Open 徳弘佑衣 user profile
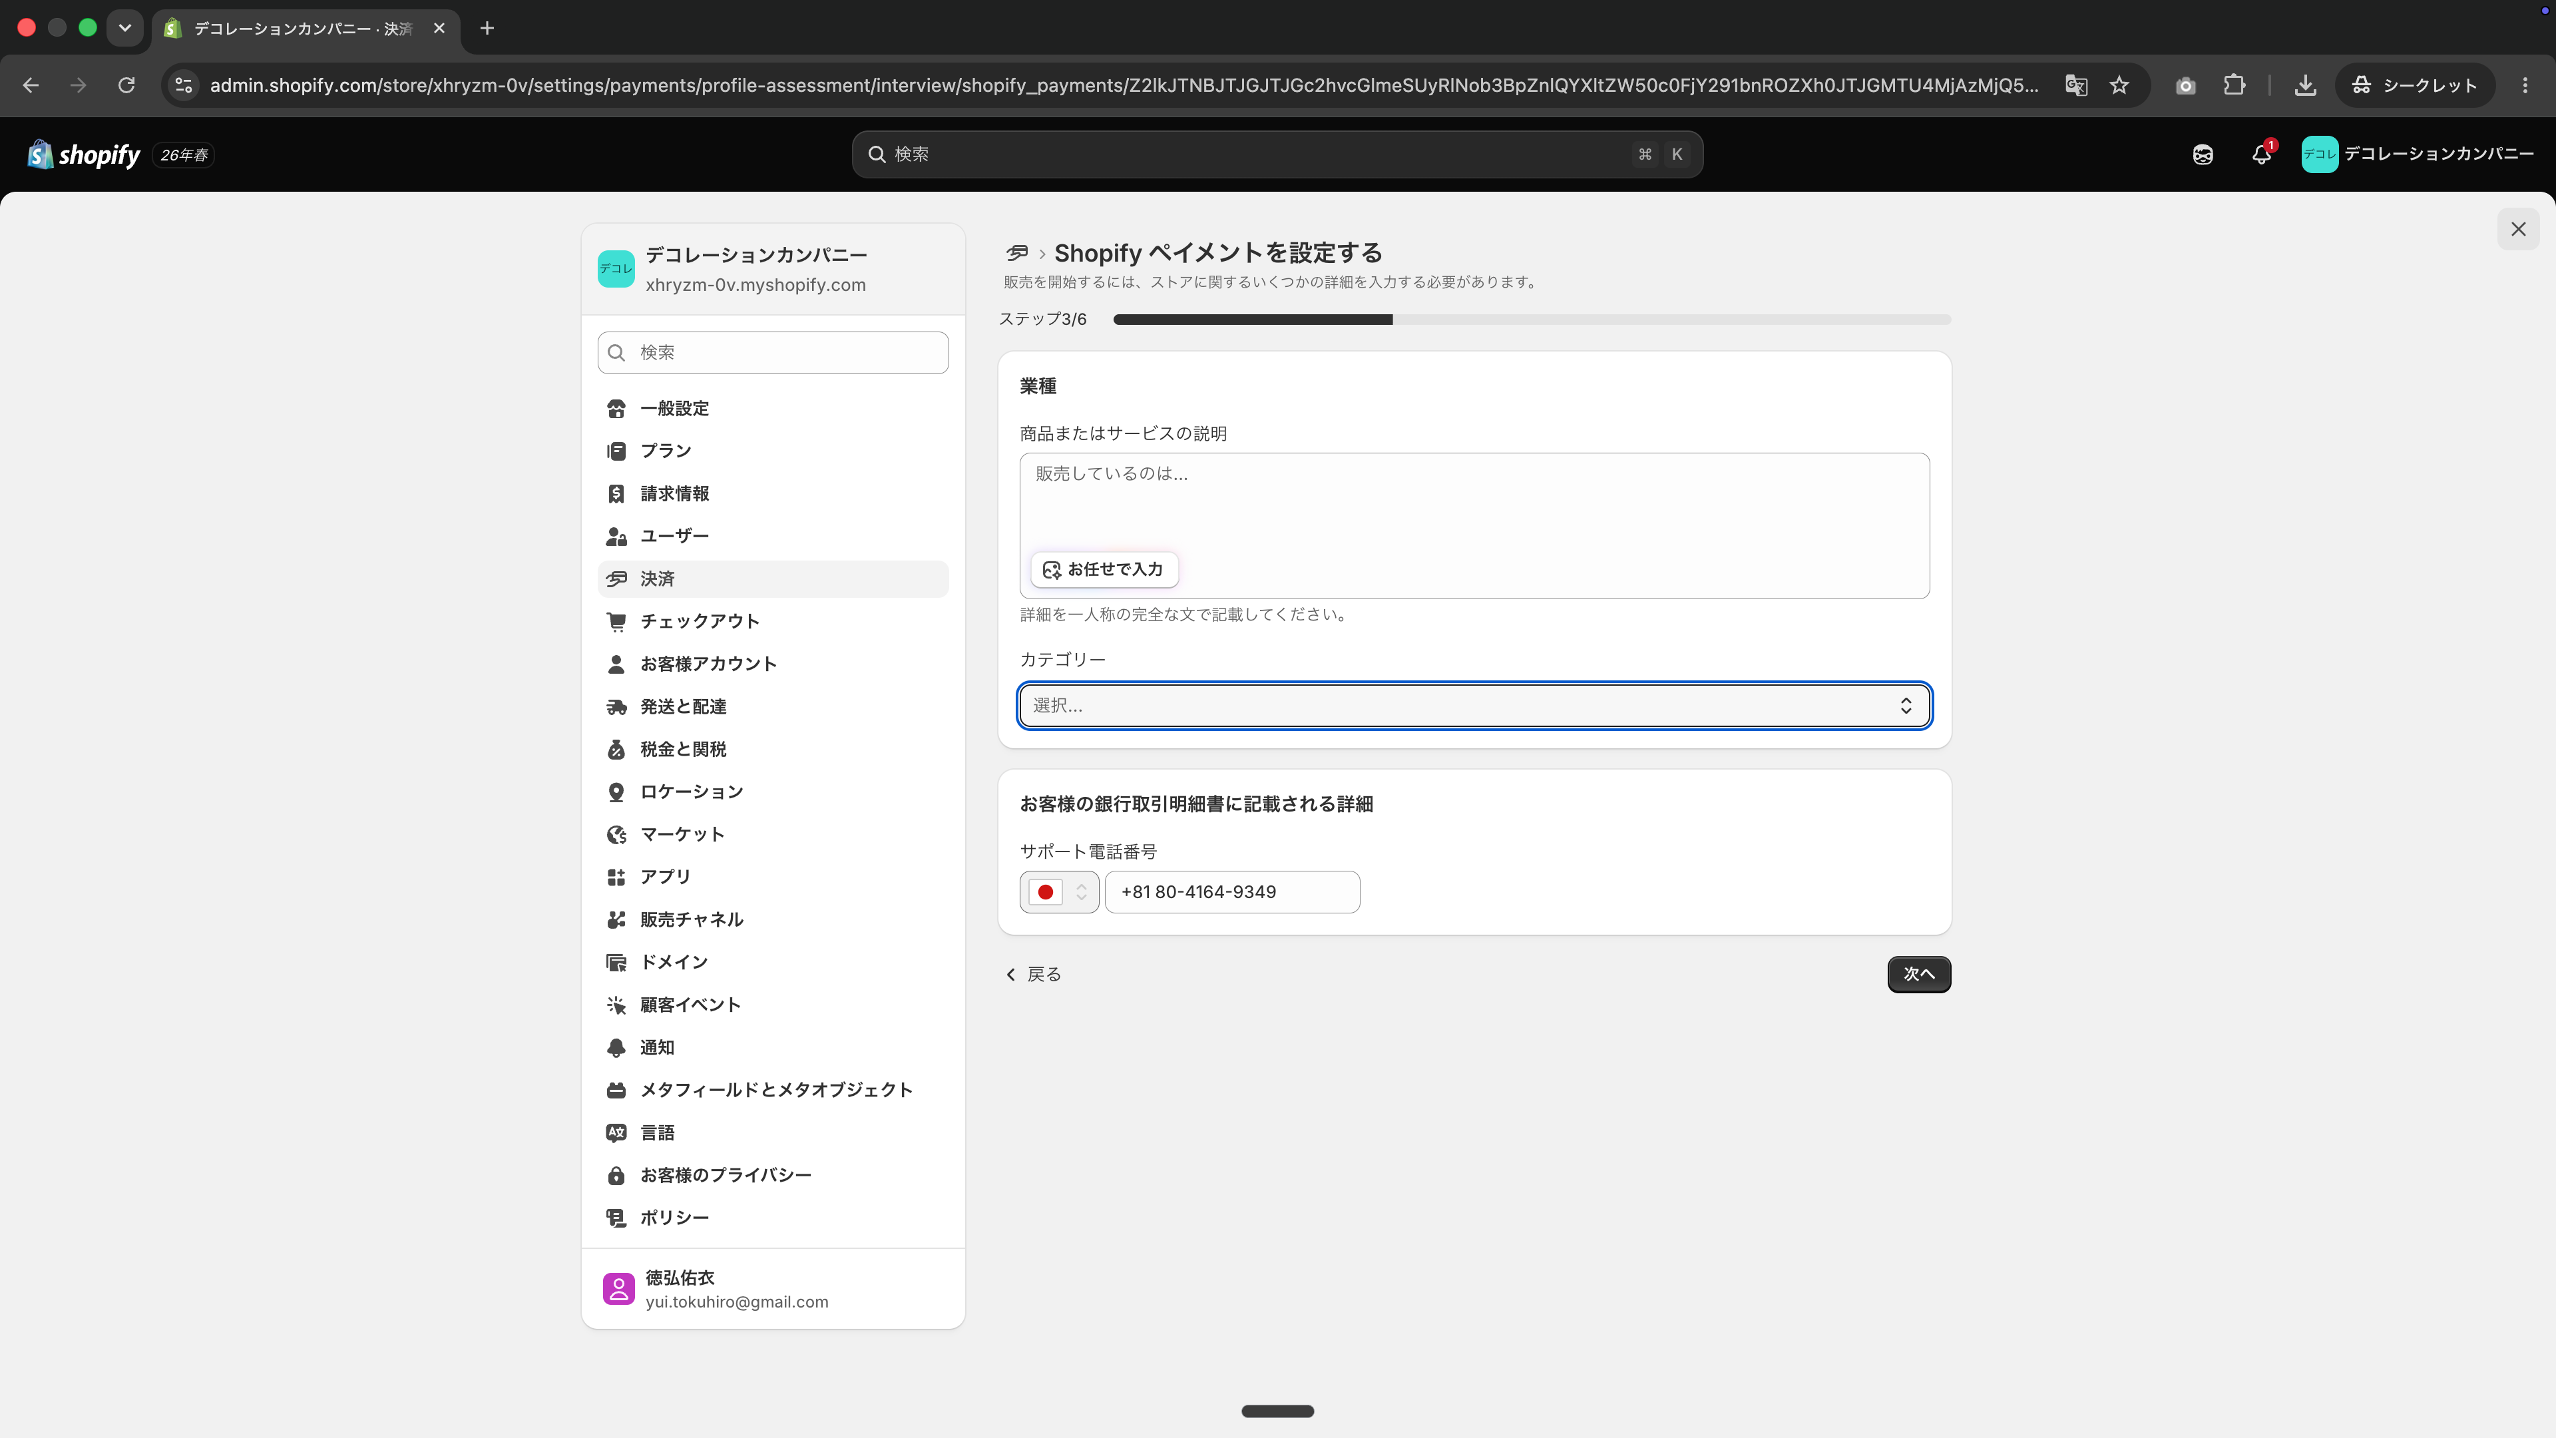Viewport: 2556px width, 1438px height. 773,1289
